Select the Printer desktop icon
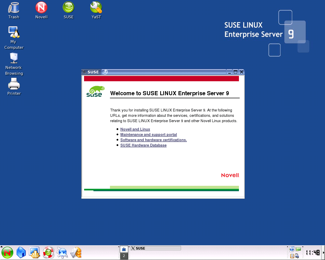 pyautogui.click(x=14, y=86)
